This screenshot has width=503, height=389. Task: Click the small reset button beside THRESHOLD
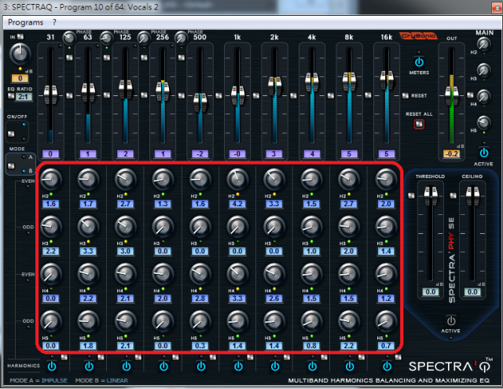point(411,195)
